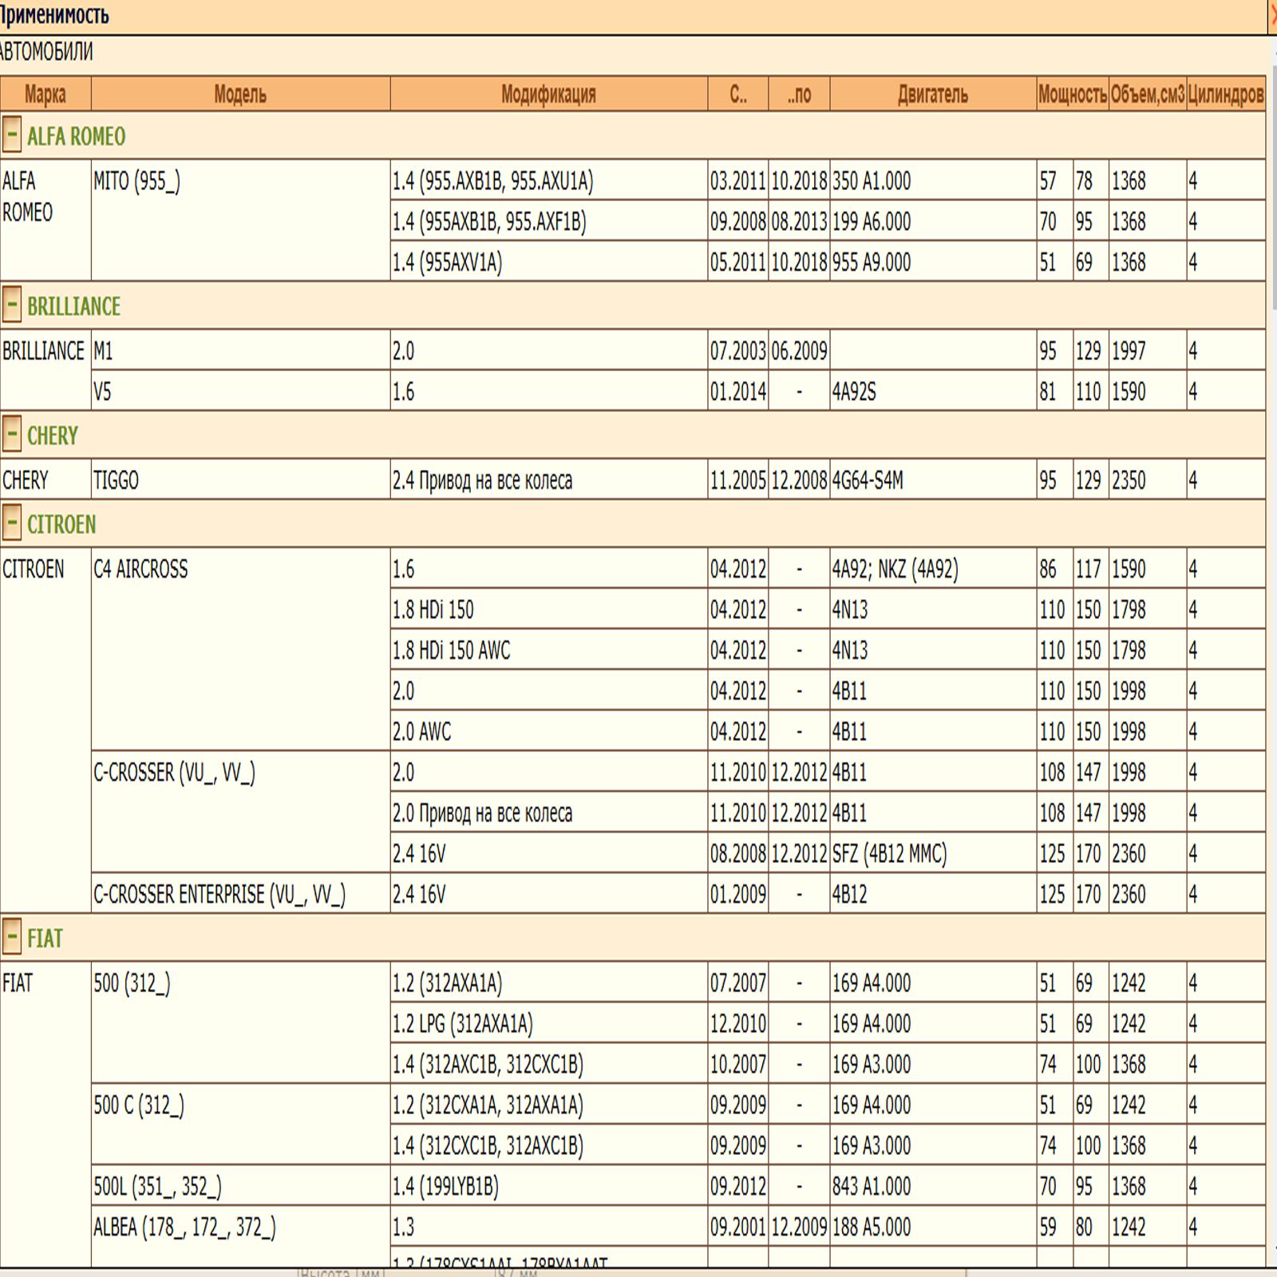Click the SFZ (4B12 MMC) engine cell

click(x=889, y=854)
